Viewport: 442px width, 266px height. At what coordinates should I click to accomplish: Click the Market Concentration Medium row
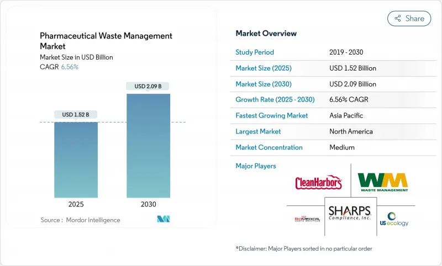(x=335, y=147)
